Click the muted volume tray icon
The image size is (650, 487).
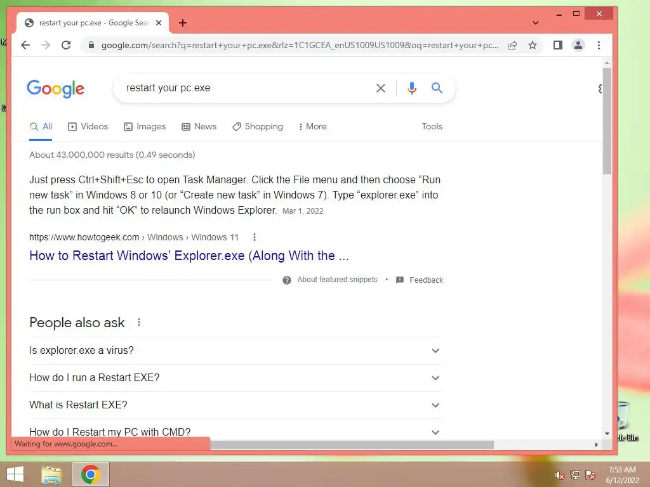[559, 475]
